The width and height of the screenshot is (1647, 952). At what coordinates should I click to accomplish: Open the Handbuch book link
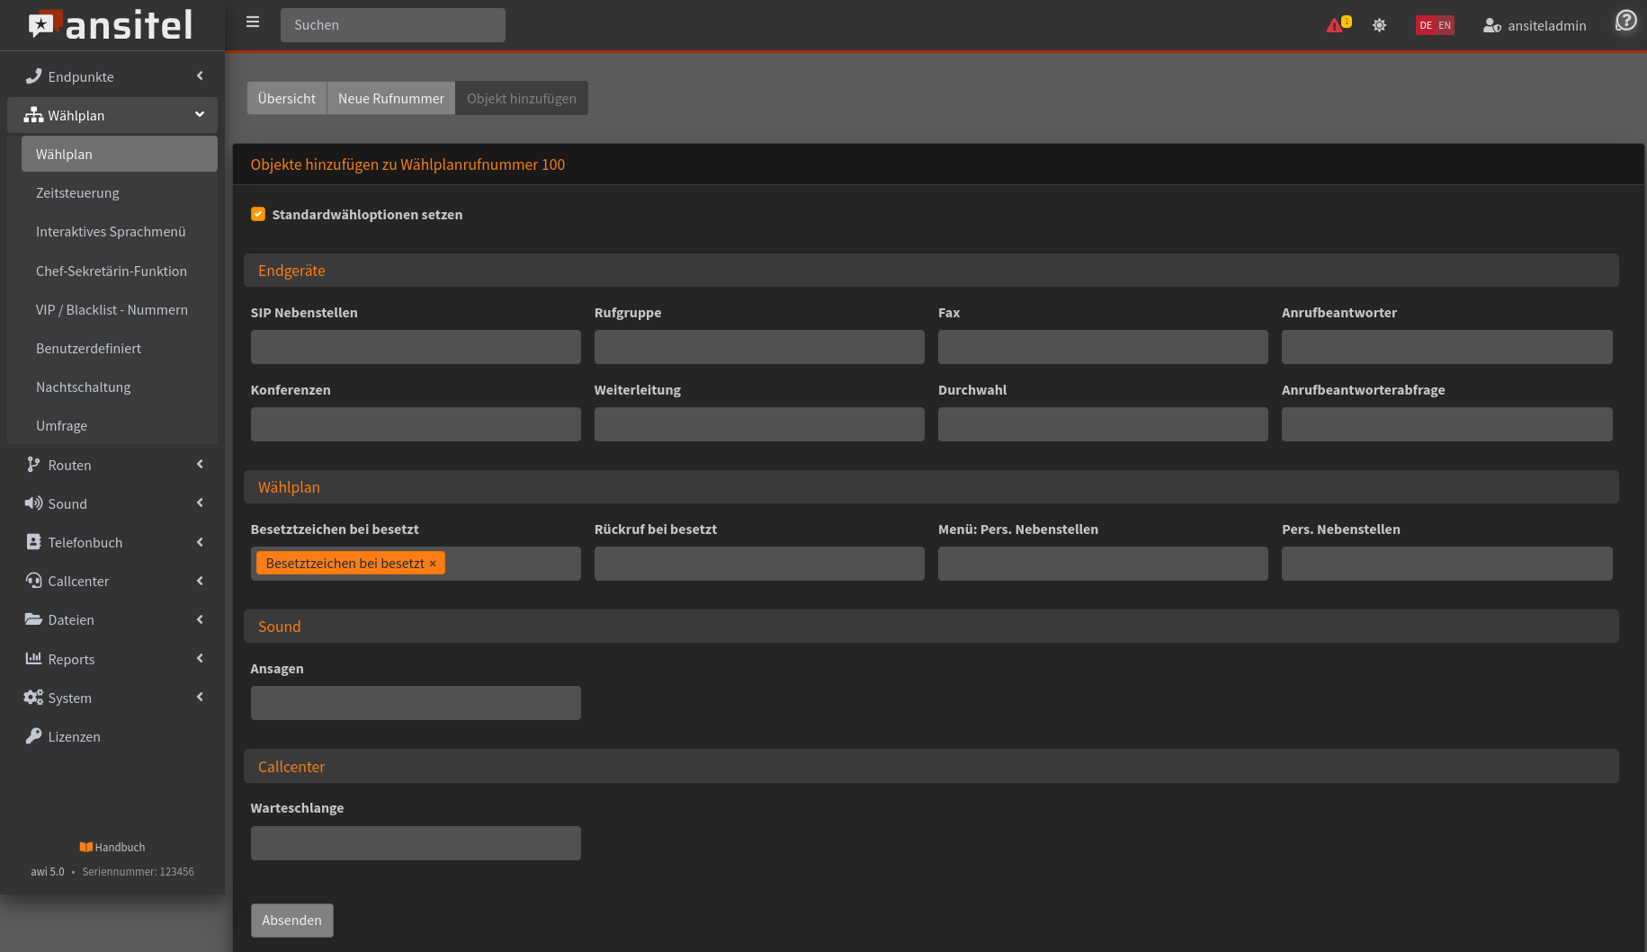112,847
